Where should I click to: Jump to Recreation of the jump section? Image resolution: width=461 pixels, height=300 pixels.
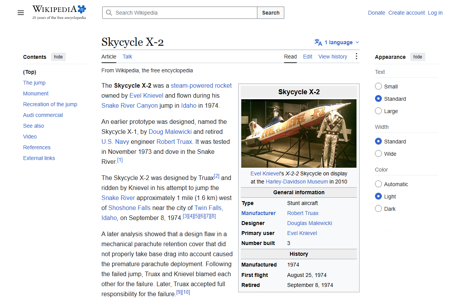[50, 104]
